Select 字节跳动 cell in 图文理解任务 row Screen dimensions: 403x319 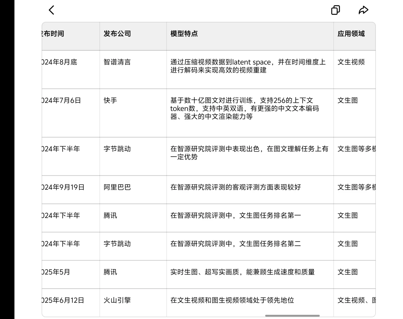pyautogui.click(x=133, y=157)
